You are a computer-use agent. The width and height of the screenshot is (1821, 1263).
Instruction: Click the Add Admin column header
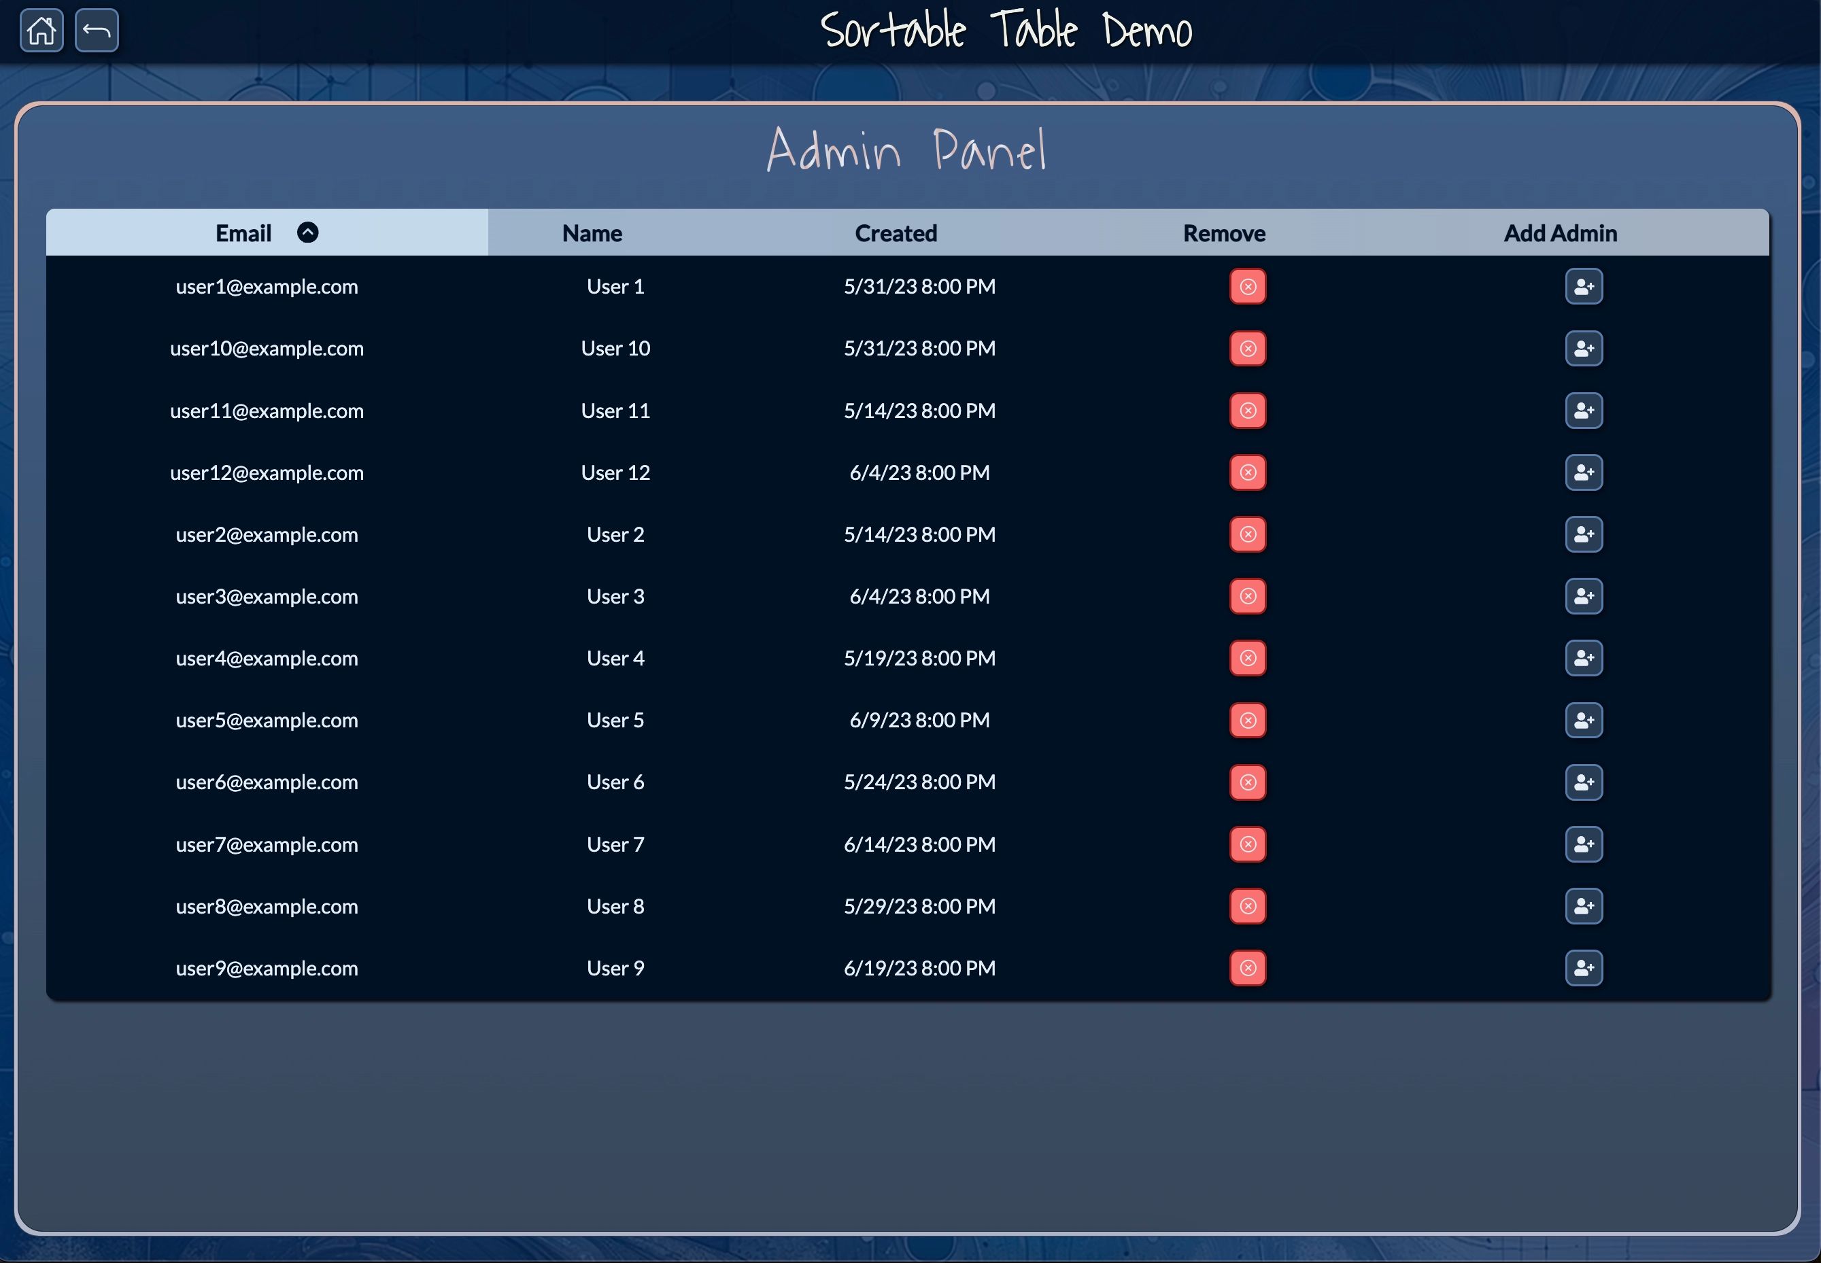pos(1560,233)
